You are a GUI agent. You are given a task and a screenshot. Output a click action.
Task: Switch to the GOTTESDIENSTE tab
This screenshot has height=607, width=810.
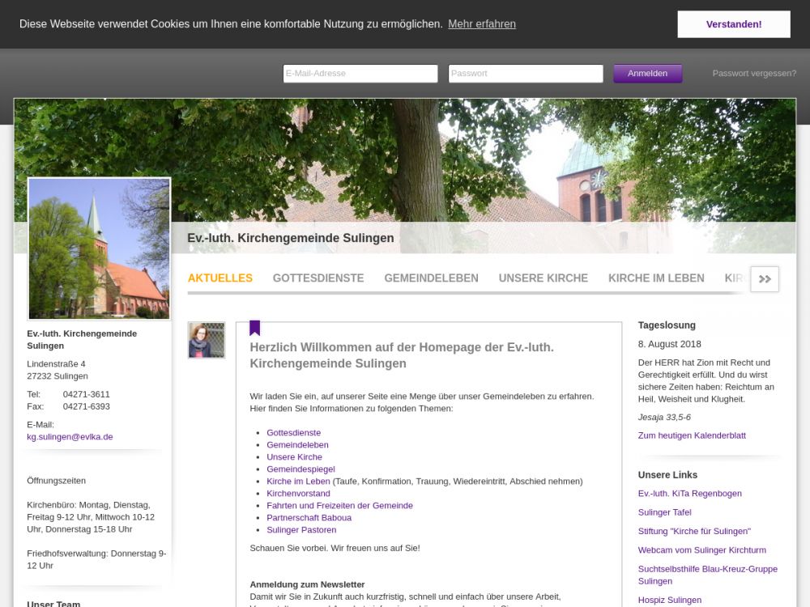click(318, 278)
